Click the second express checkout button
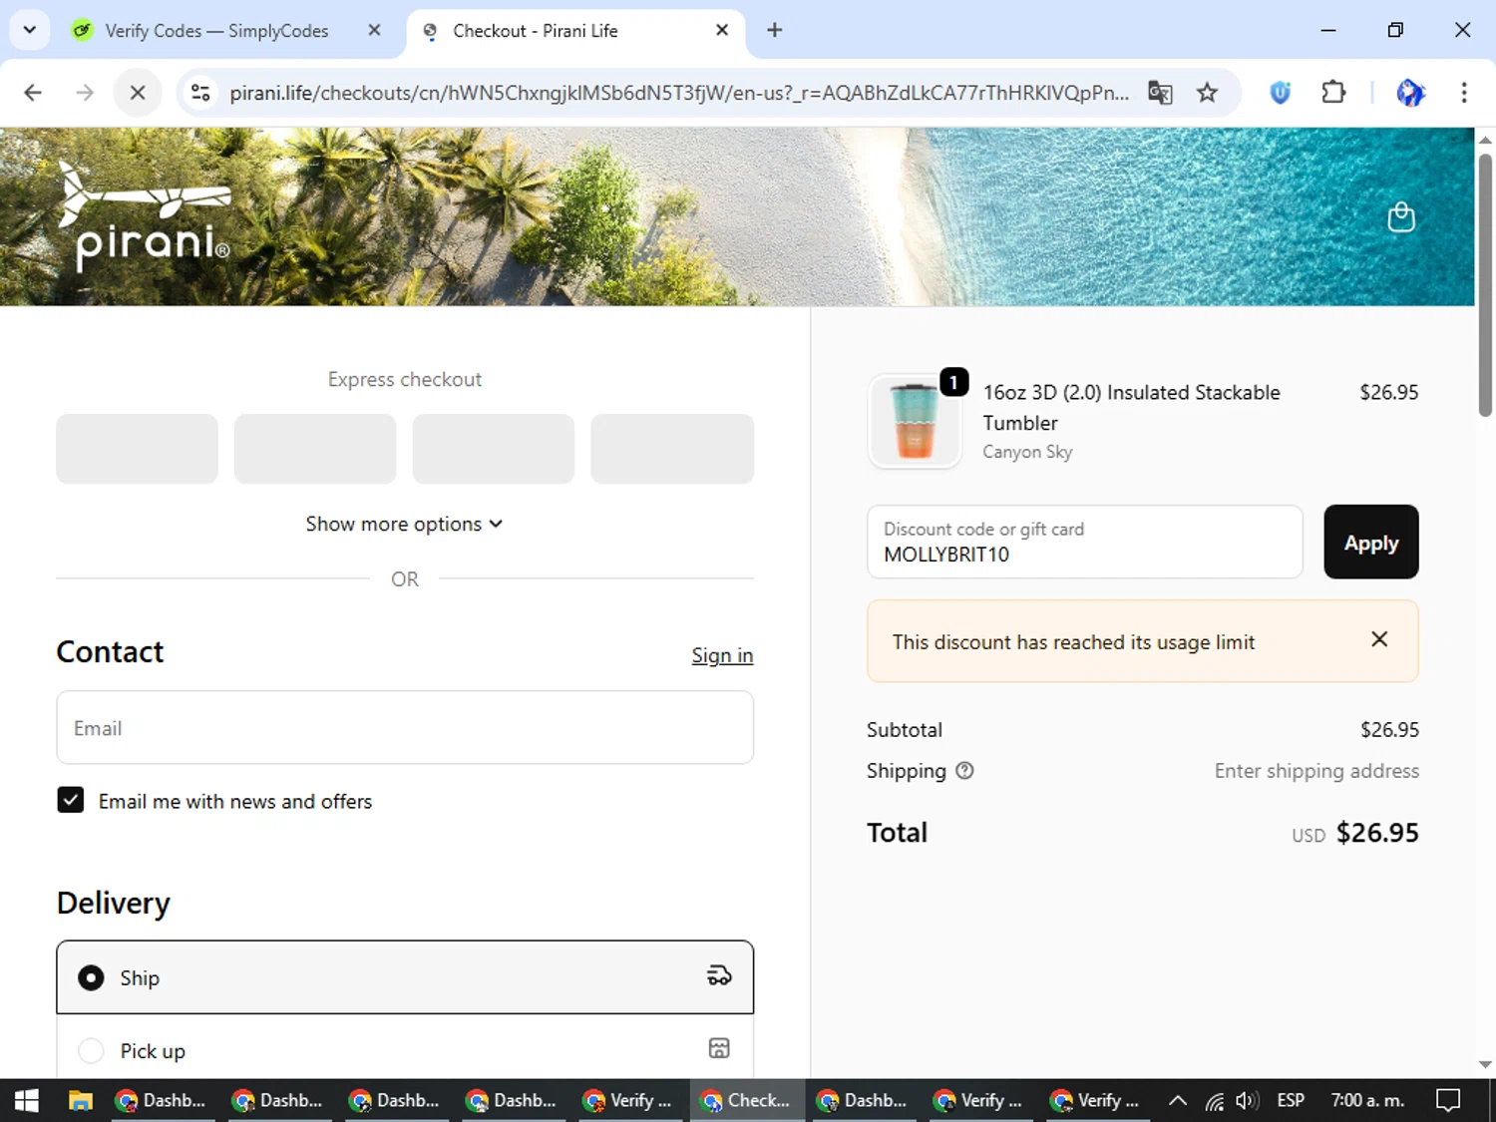Screen dimensions: 1496x1122 pyautogui.click(x=315, y=449)
